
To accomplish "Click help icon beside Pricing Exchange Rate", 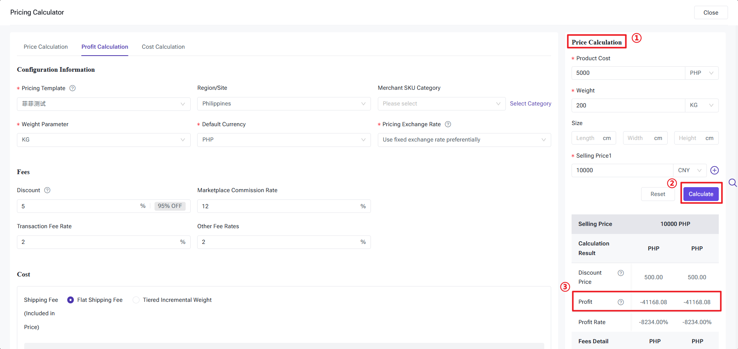I will (448, 124).
